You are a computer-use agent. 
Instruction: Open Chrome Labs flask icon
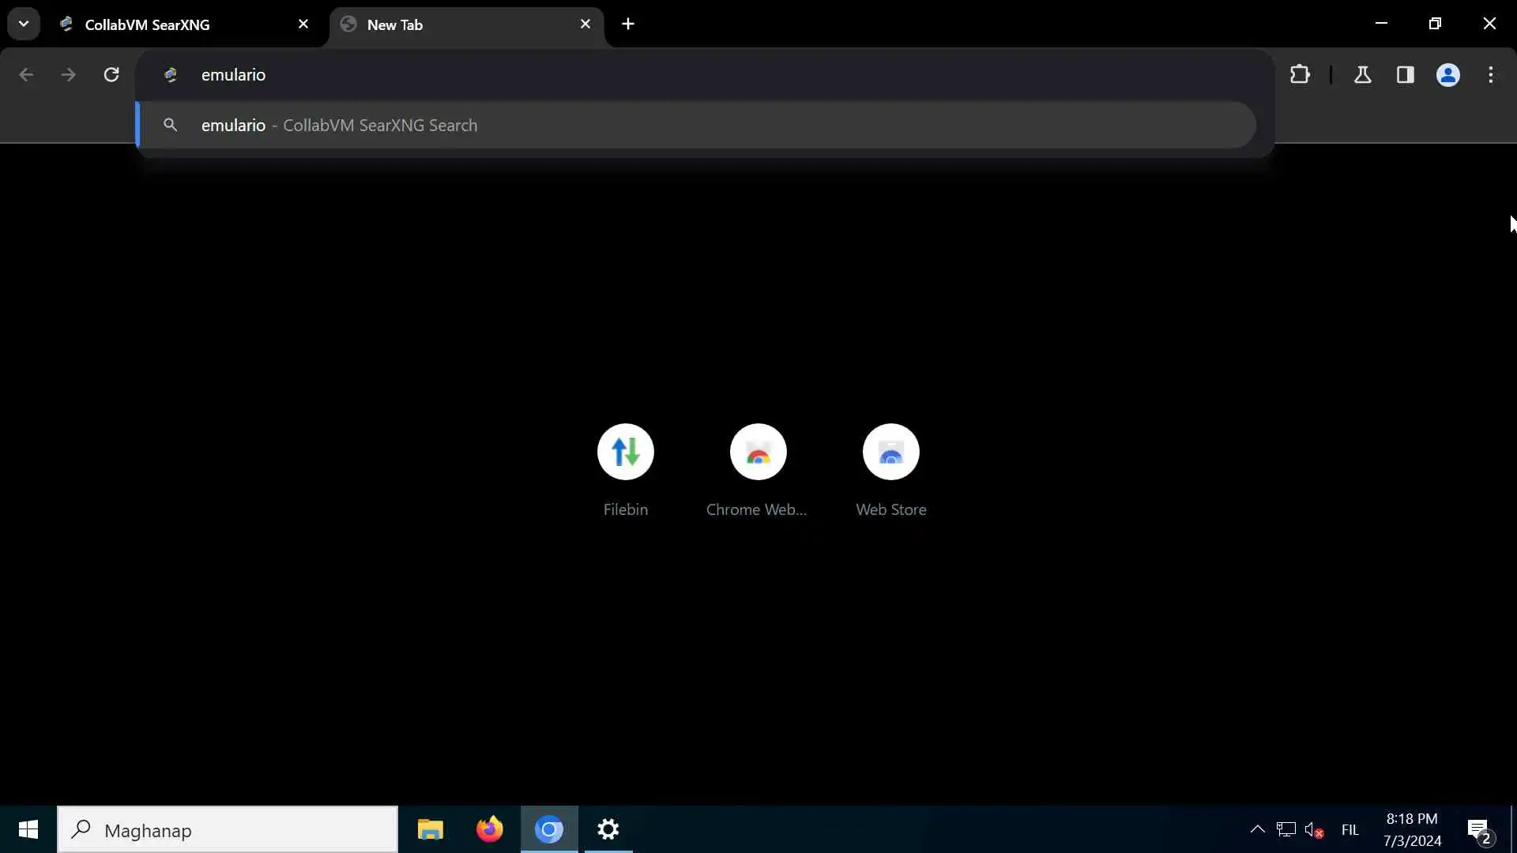coord(1362,75)
